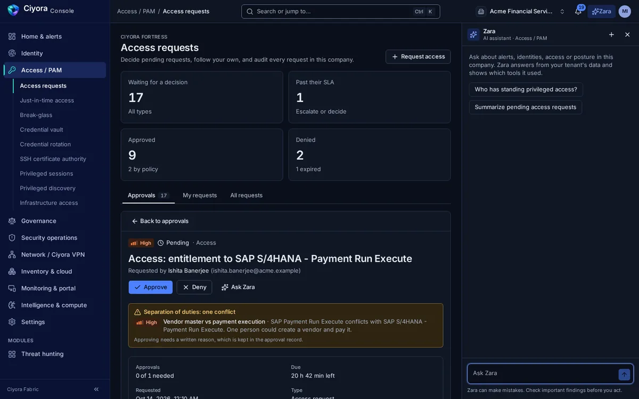The width and height of the screenshot is (639, 399).
Task: Switch to the Approvals tab
Action: pyautogui.click(x=148, y=195)
